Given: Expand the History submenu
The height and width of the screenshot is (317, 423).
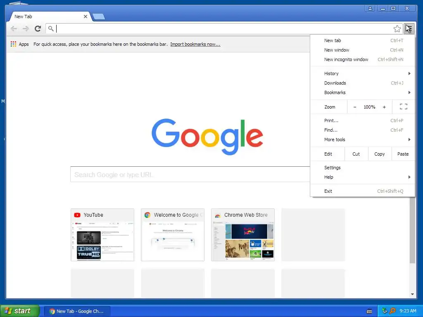Looking at the screenshot, I should click(x=362, y=73).
